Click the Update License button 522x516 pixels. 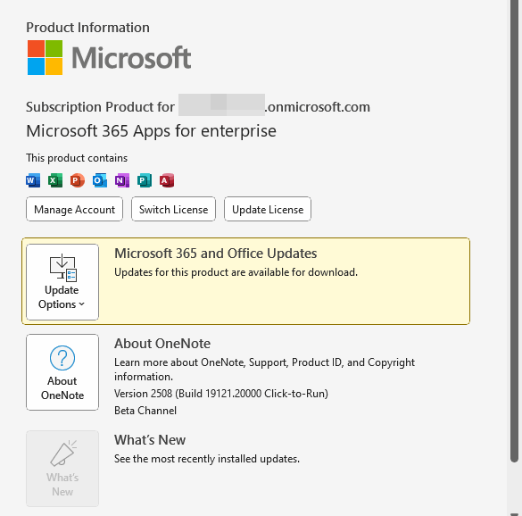(268, 209)
